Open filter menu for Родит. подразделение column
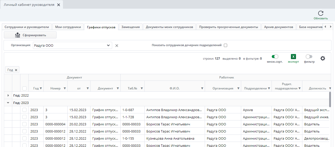Screen dimensions: 335x147 point(300,88)
